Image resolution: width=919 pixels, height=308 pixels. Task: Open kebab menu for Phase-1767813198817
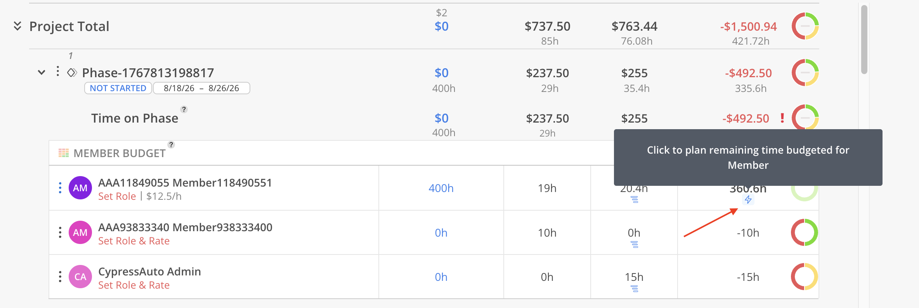(58, 71)
